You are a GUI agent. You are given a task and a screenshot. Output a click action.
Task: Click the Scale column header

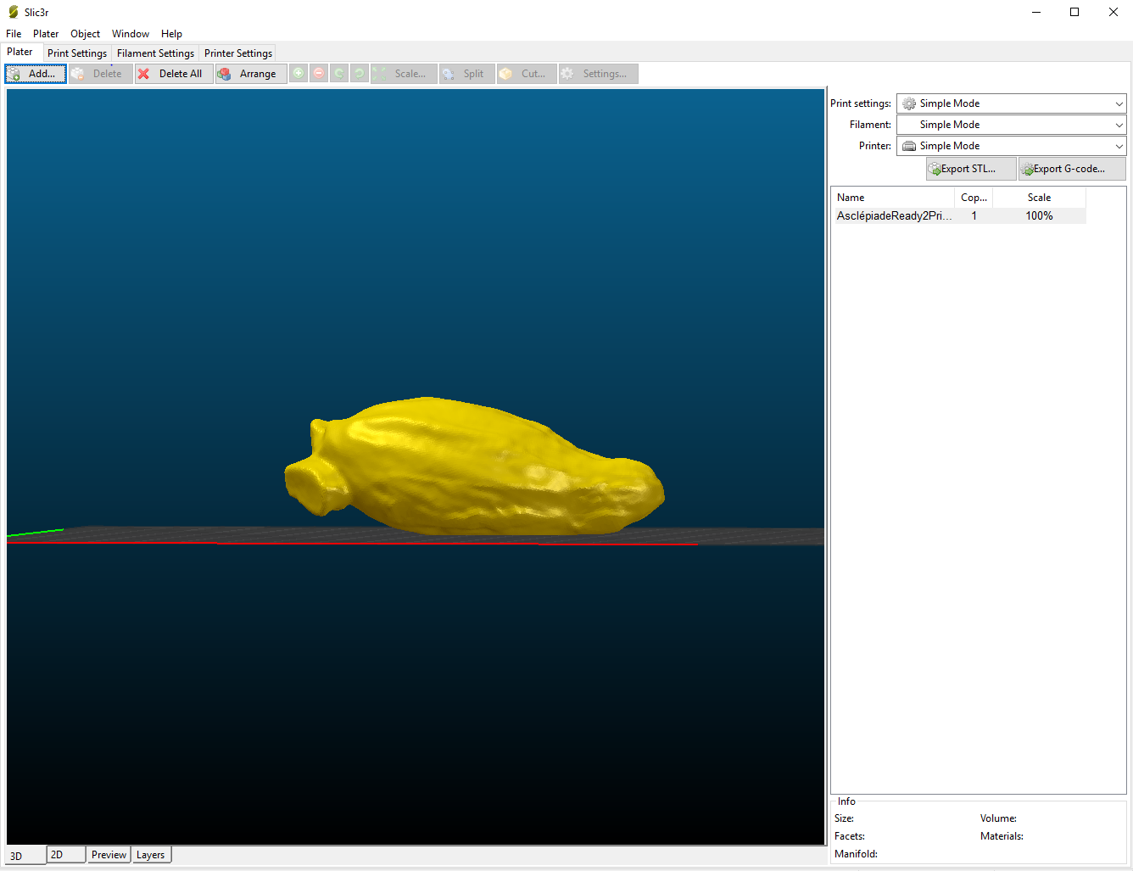1039,198
